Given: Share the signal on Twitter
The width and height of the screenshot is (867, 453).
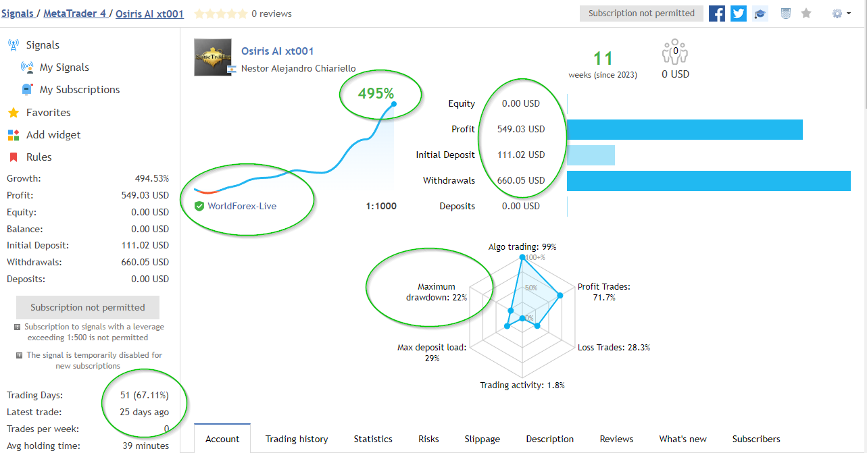Looking at the screenshot, I should tap(739, 13).
